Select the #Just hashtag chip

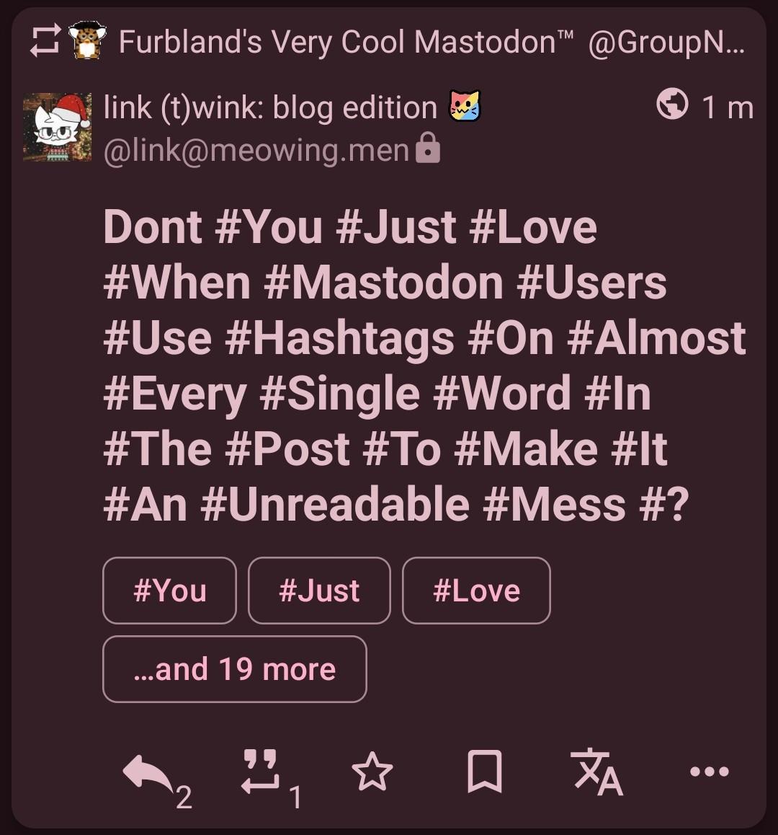click(x=319, y=591)
